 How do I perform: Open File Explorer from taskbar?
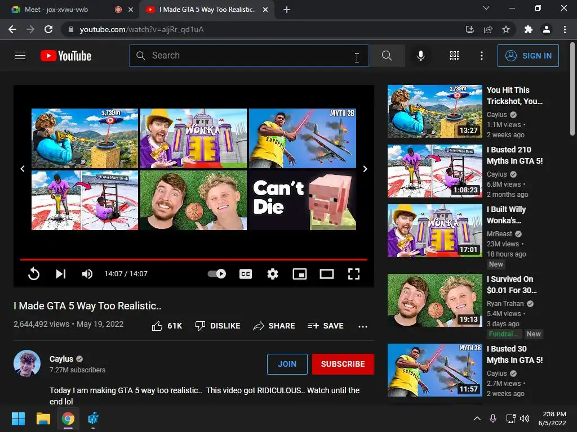point(43,418)
